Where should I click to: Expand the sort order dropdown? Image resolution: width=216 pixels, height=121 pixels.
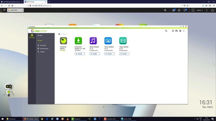pos(64,34)
